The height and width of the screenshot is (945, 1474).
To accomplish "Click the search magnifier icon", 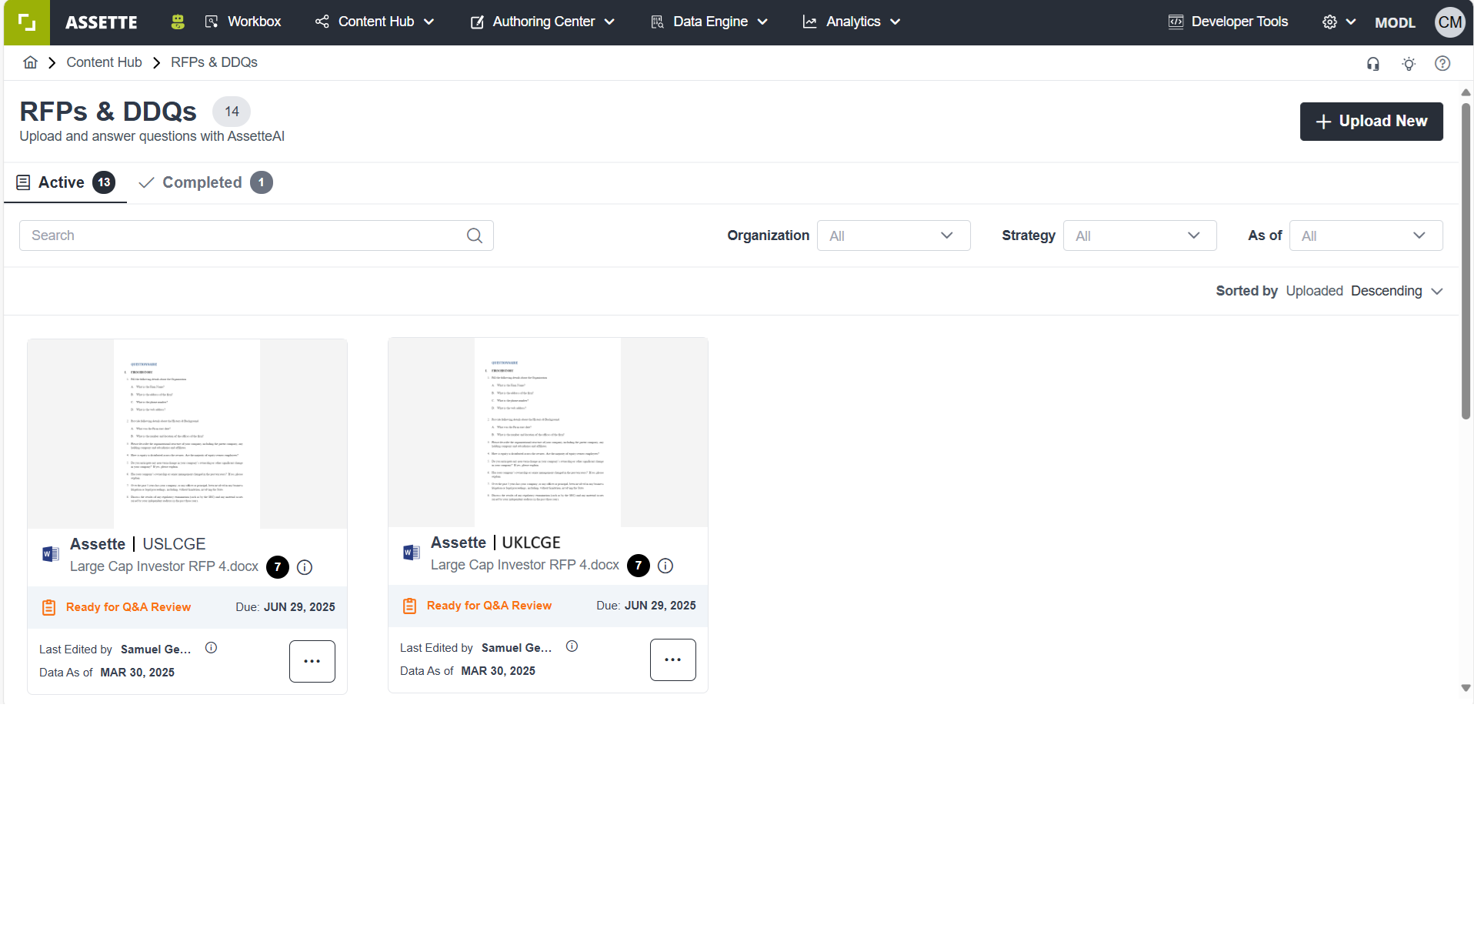I will pyautogui.click(x=474, y=235).
